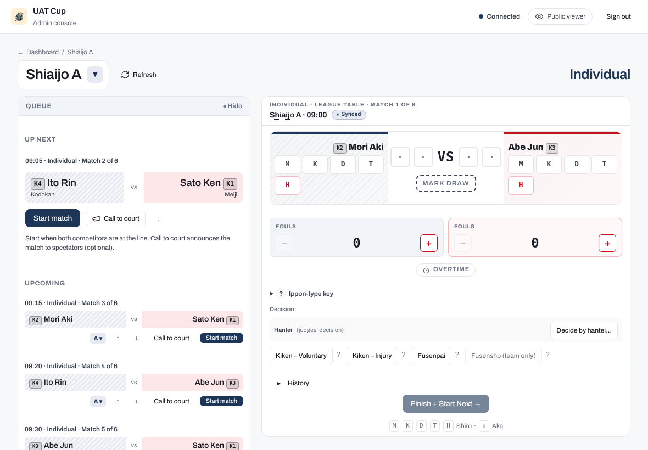Viewport: 648px width, 450px height.
Task: Expand the Ippon-type key
Action: pyautogui.click(x=301, y=294)
